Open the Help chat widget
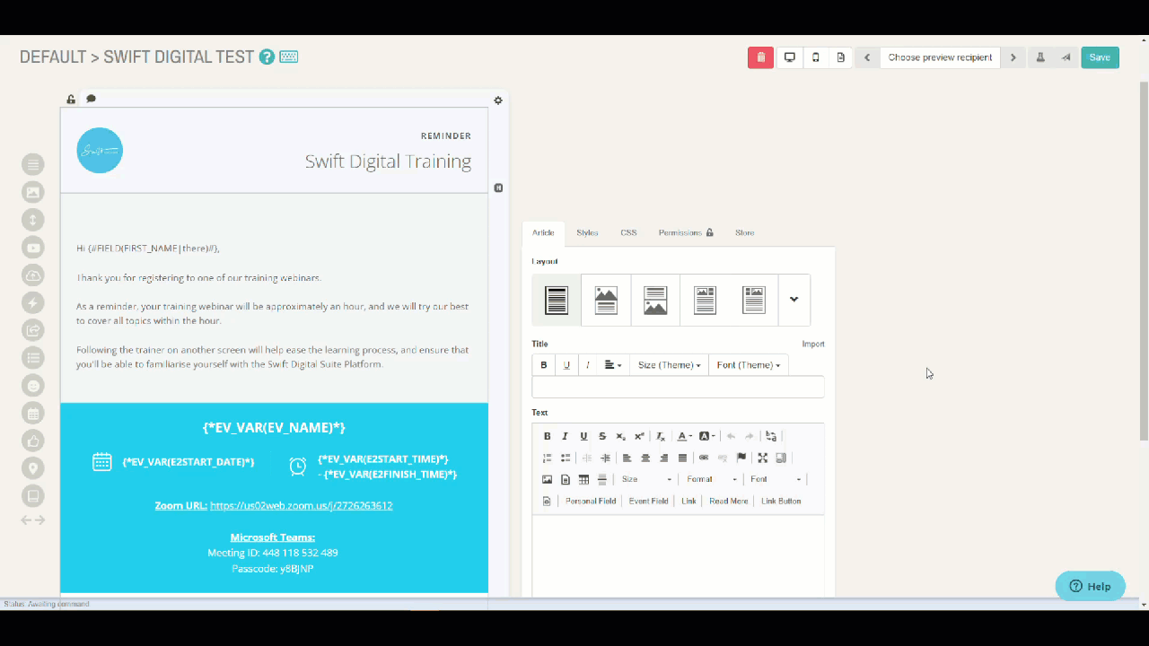 click(x=1090, y=586)
